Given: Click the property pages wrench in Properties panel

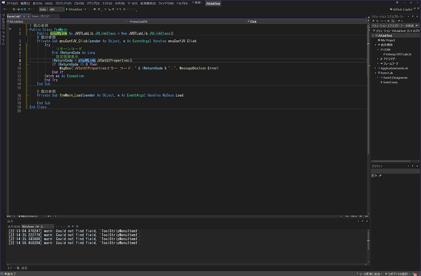Looking at the screenshot, I should (x=380, y=175).
